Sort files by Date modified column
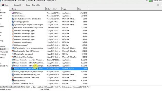162x91 pixels. 53,9
